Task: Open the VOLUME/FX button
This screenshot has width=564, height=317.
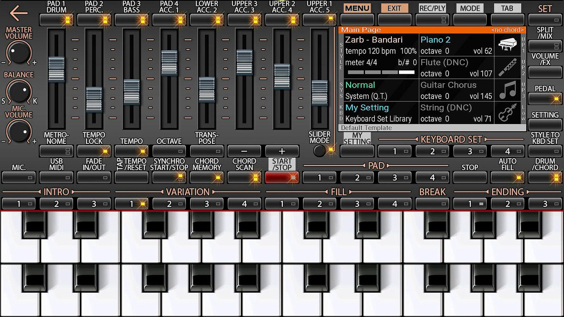Action: 545,72
